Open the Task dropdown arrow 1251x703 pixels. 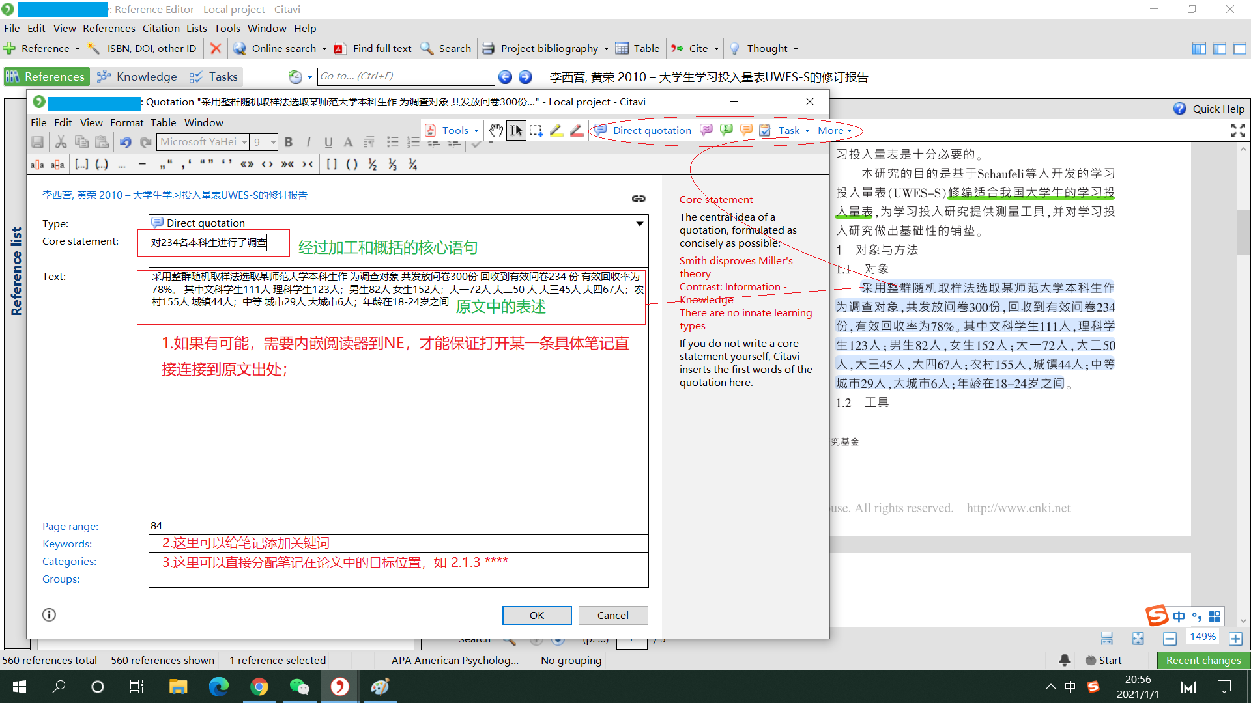(x=807, y=131)
